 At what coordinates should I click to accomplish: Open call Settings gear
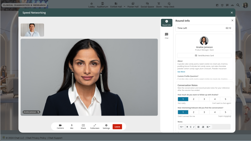106,127
